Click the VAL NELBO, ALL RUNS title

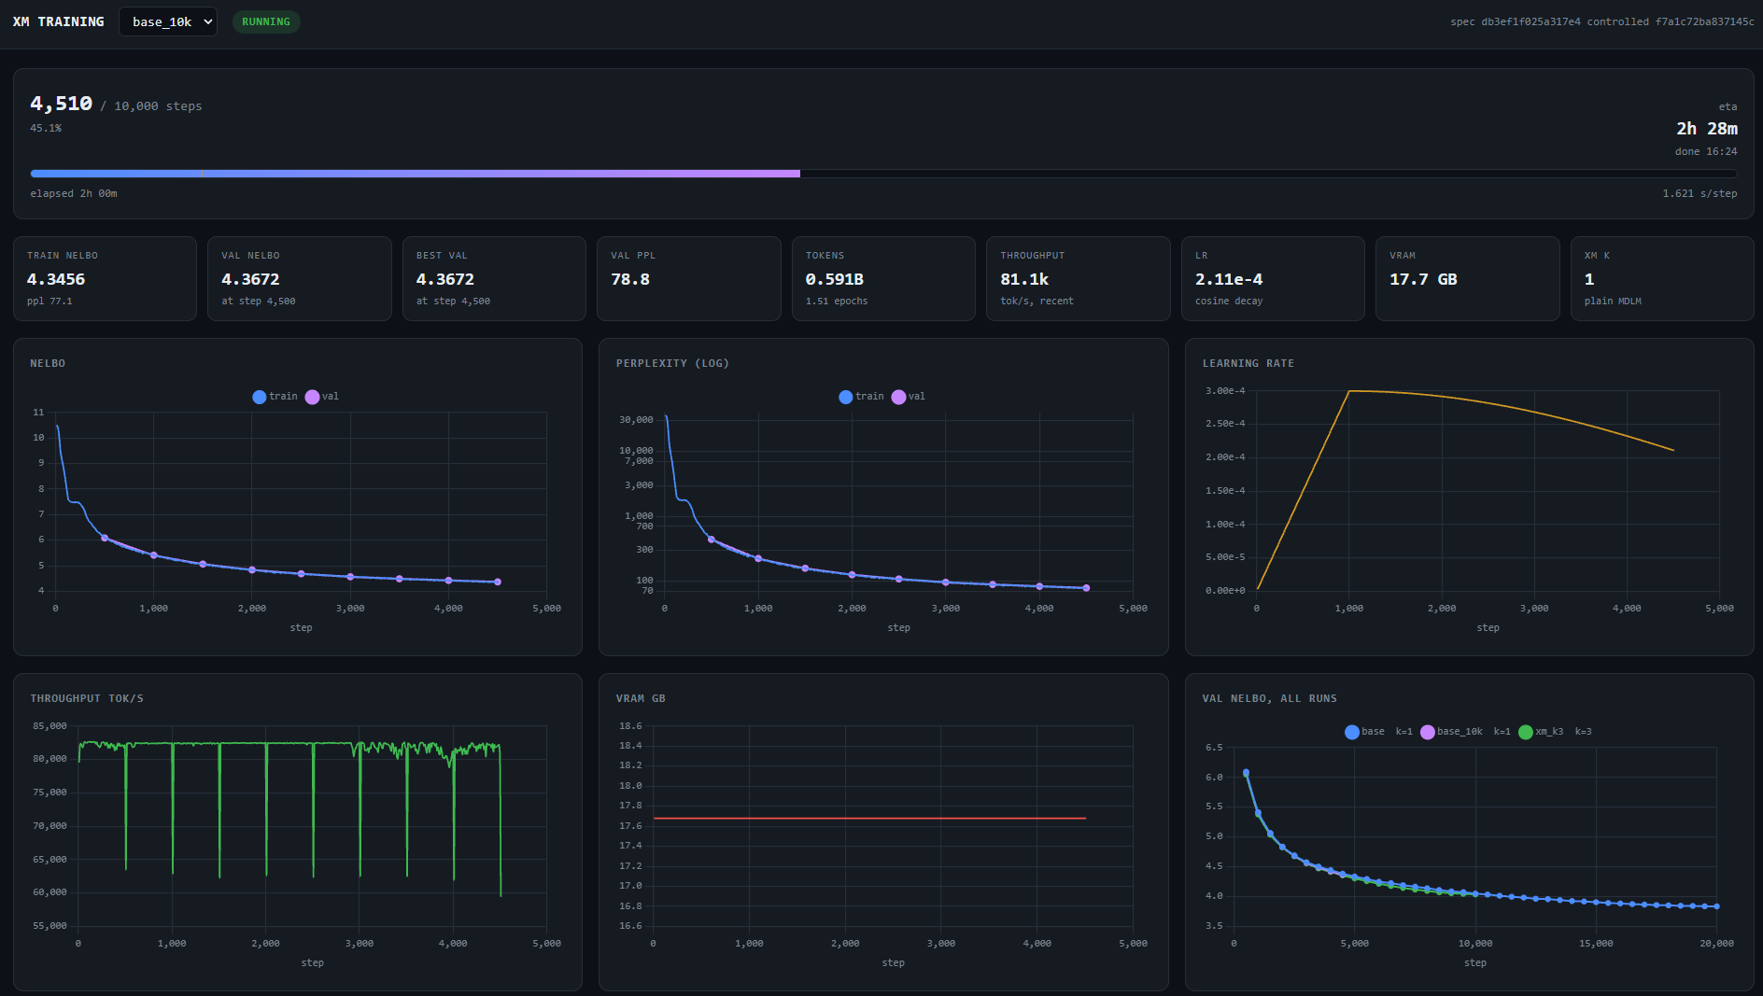tap(1270, 698)
